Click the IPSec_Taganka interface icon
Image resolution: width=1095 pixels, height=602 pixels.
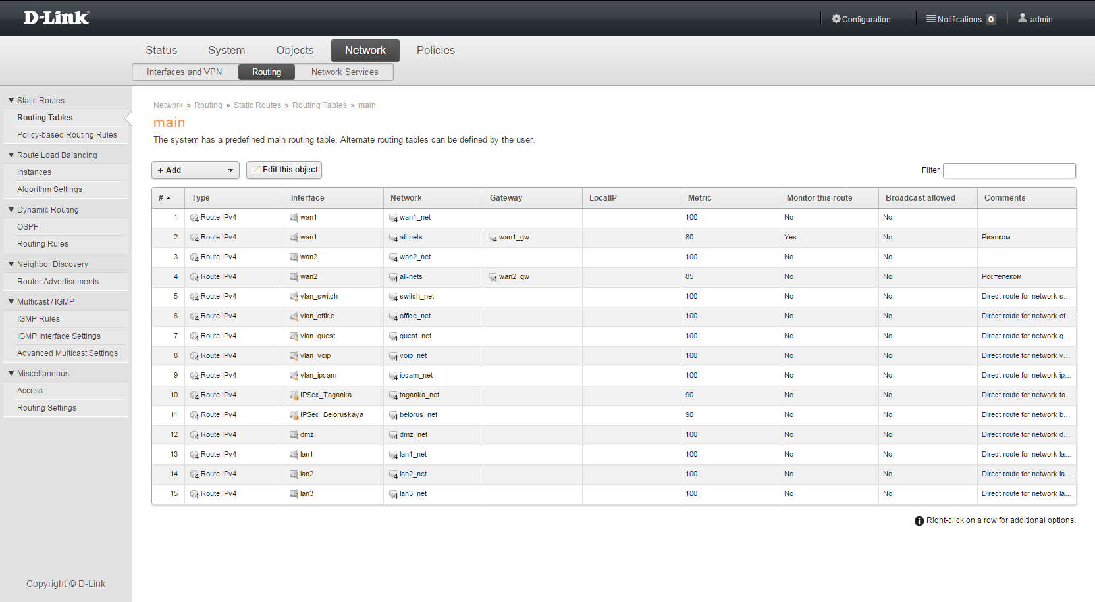pyautogui.click(x=294, y=395)
